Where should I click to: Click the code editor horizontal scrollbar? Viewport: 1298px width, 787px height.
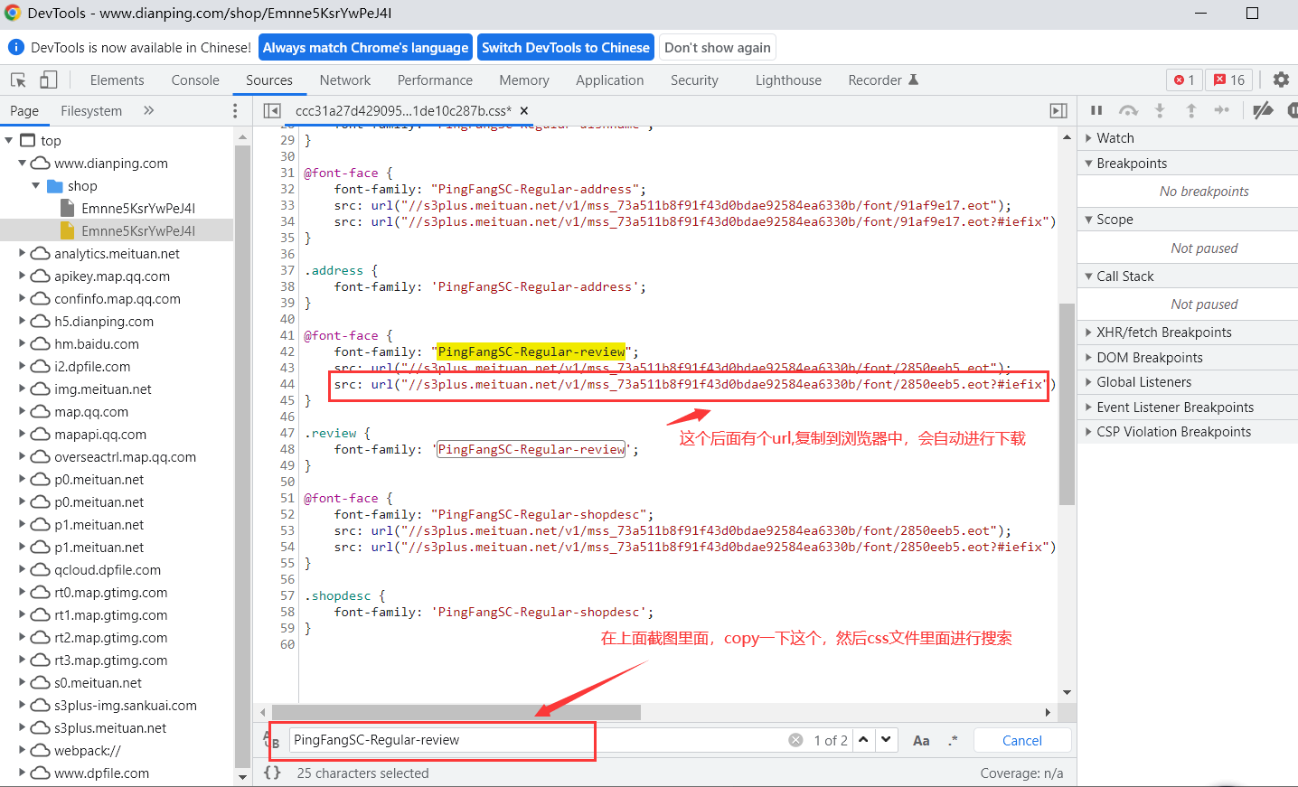[456, 712]
